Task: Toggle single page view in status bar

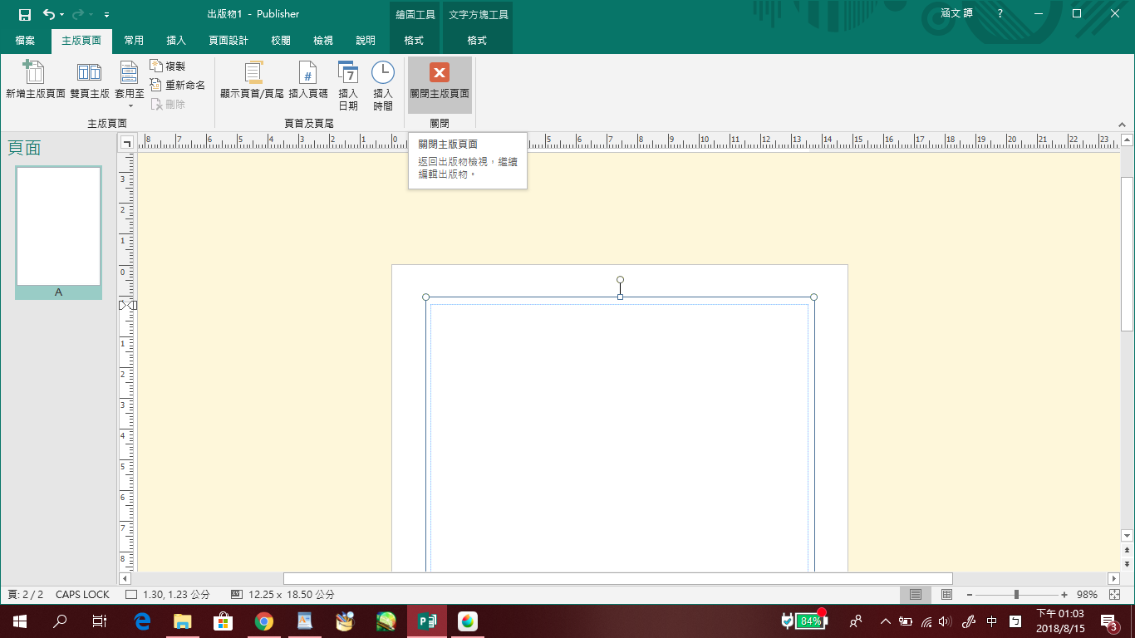Action: (x=916, y=595)
